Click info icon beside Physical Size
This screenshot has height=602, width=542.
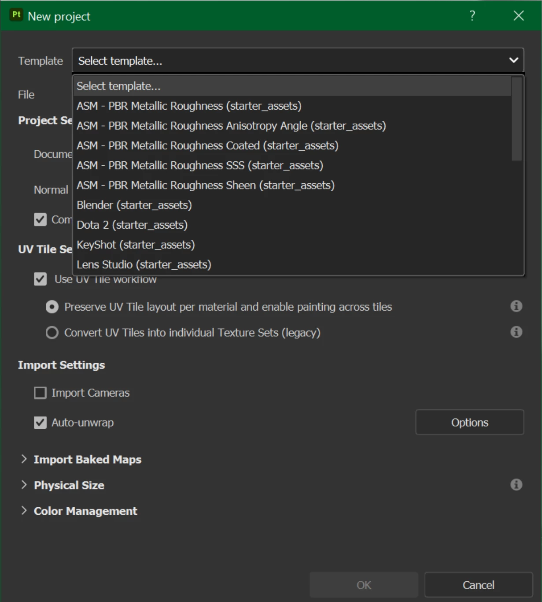[x=516, y=485]
